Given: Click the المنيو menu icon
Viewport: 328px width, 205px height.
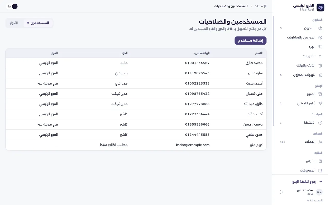Looking at the screenshot, I should (x=320, y=94).
